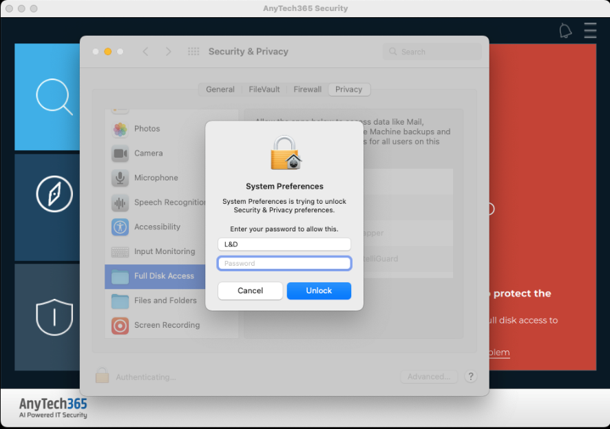This screenshot has width=610, height=429.
Task: Click the Authenticating… status text
Action: [146, 377]
